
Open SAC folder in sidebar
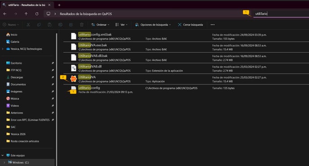pos(11,127)
